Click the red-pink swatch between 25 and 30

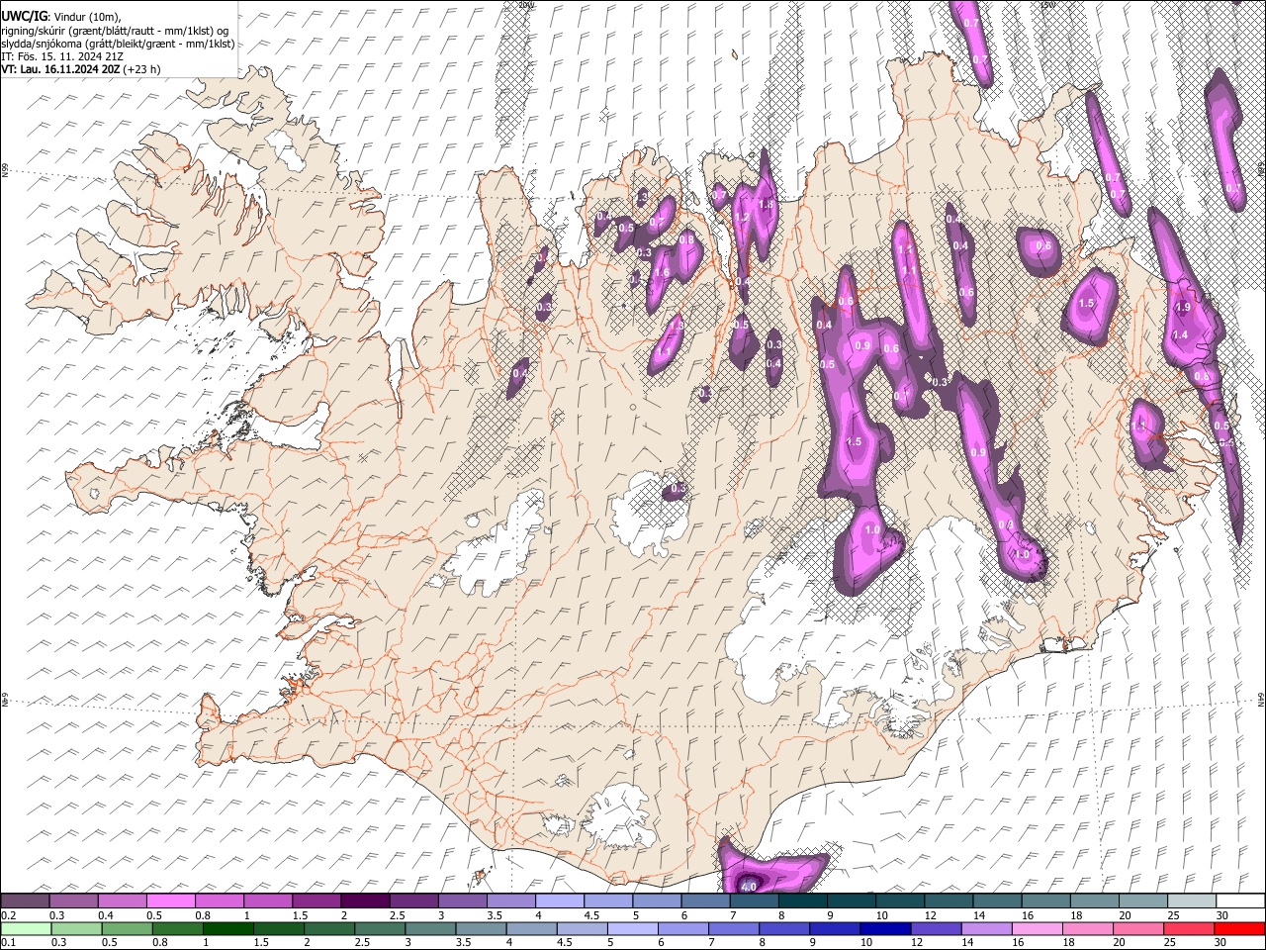coord(1191,928)
